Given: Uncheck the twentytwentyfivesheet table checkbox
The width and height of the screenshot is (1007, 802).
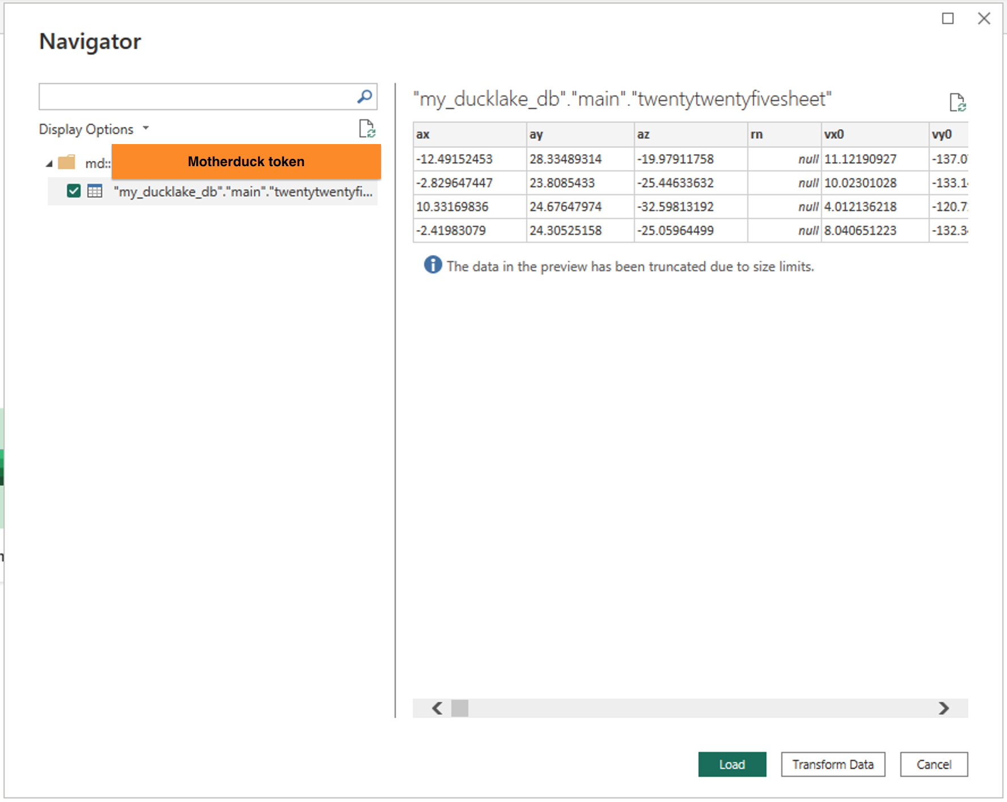Looking at the screenshot, I should point(74,191).
